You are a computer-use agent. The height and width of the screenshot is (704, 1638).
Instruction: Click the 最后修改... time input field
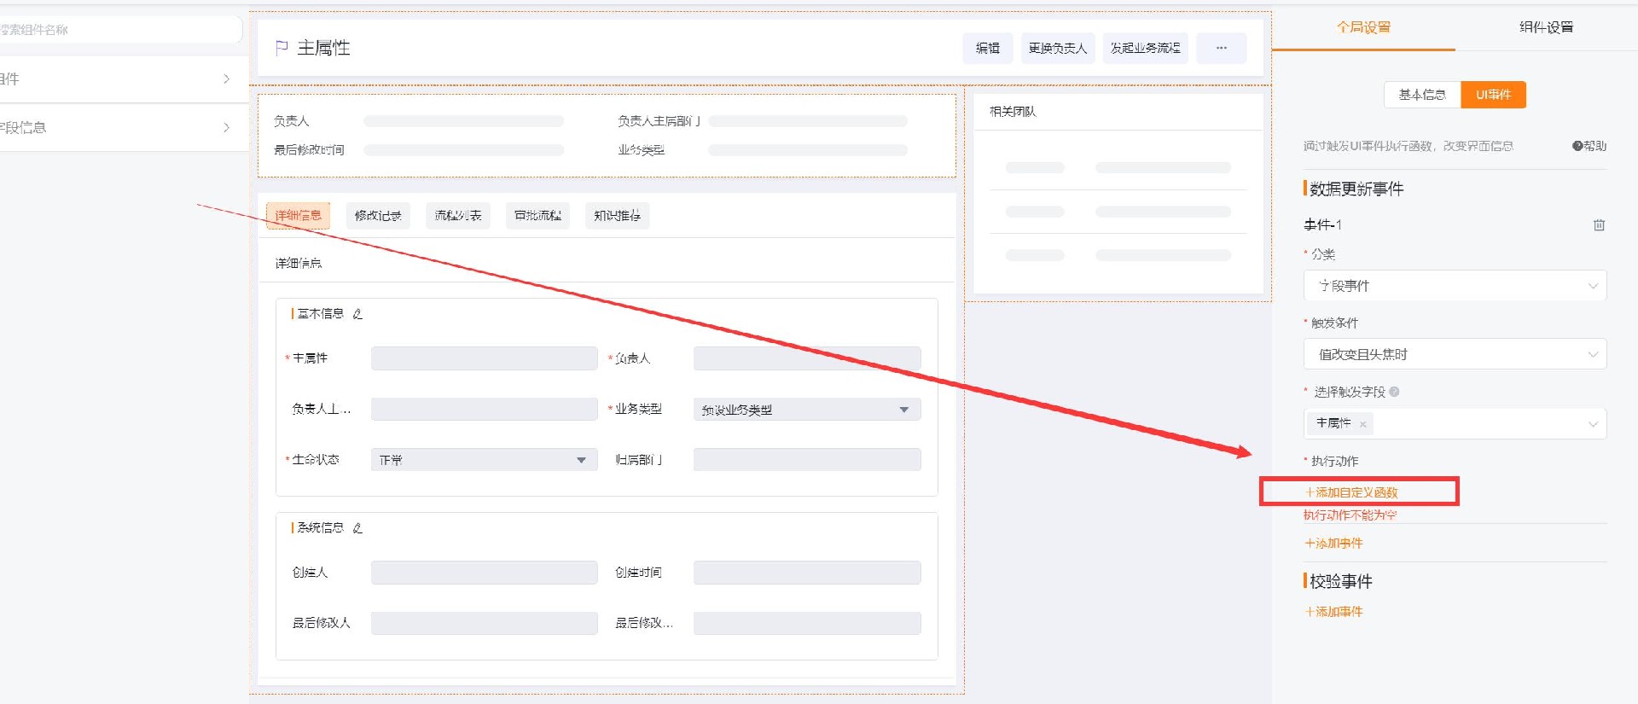(x=807, y=623)
